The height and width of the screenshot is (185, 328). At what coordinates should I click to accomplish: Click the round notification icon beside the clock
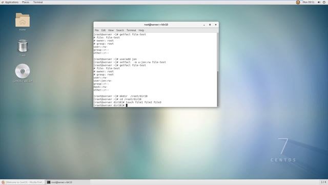298,2
